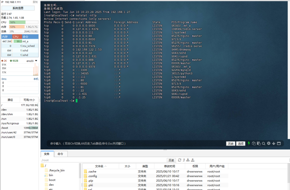
Task: Click the paste icon in terminal toolbar
Action: tap(258, 143)
